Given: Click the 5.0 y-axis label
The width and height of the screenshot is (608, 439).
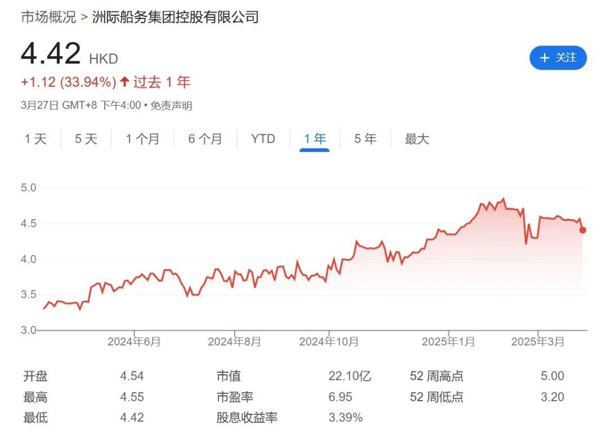Looking at the screenshot, I should 28,188.
